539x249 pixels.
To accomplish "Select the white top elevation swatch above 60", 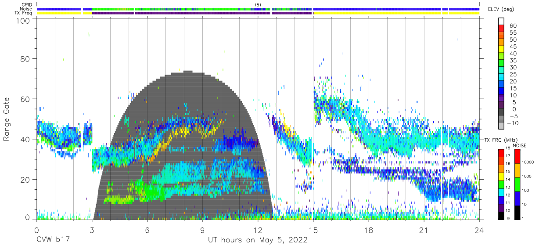I will [501, 22].
